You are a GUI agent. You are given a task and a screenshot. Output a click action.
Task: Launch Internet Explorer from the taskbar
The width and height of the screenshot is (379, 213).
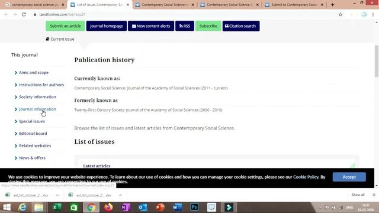pyautogui.click(x=23, y=207)
